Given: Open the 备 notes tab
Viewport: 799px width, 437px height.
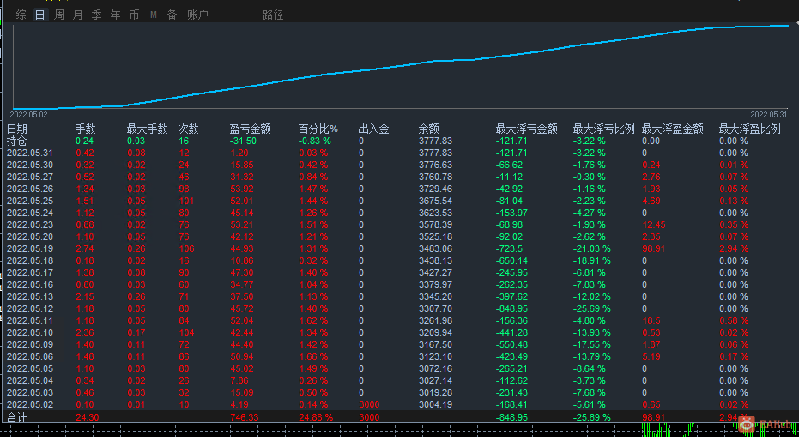Looking at the screenshot, I should pyautogui.click(x=173, y=15).
